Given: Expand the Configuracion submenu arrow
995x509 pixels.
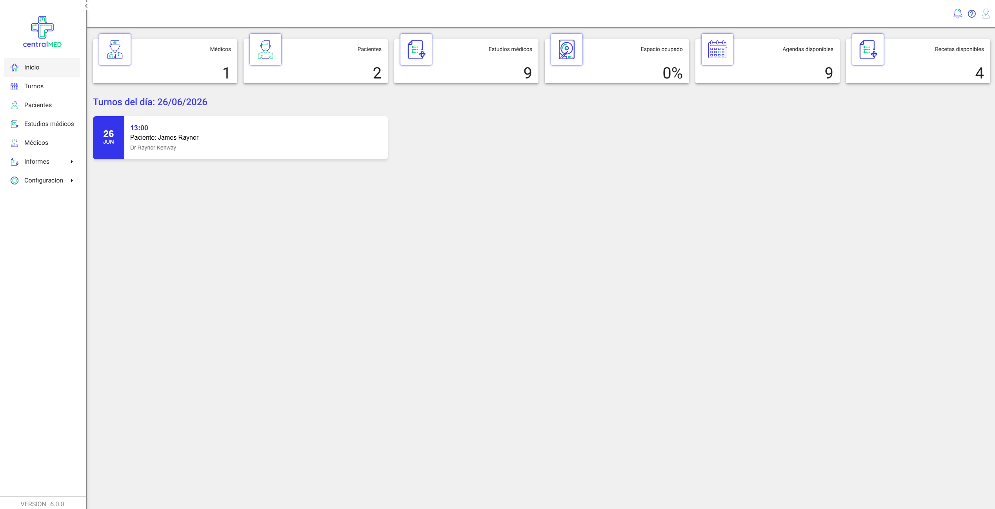Looking at the screenshot, I should (72, 181).
